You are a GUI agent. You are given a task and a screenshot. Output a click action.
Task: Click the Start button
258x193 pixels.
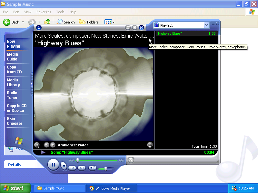[x=15, y=188]
